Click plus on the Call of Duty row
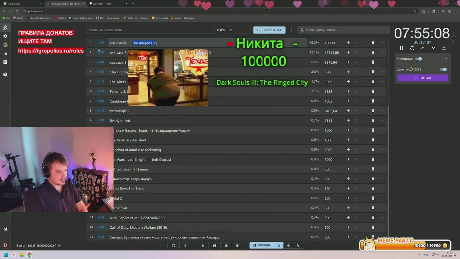Image resolution: width=460 pixels, height=259 pixels. [x=348, y=227]
